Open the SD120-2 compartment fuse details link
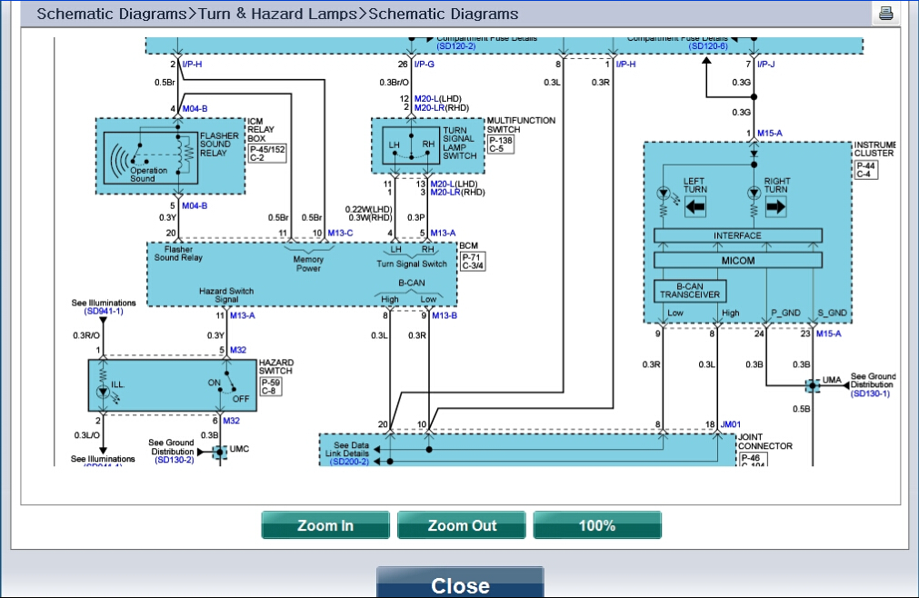The width and height of the screenshot is (919, 598). [456, 46]
